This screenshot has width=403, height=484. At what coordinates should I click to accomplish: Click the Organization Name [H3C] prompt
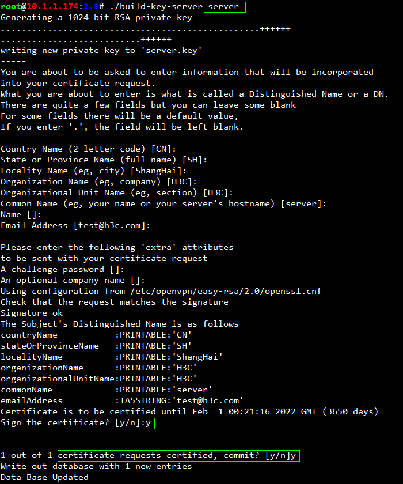click(x=98, y=182)
